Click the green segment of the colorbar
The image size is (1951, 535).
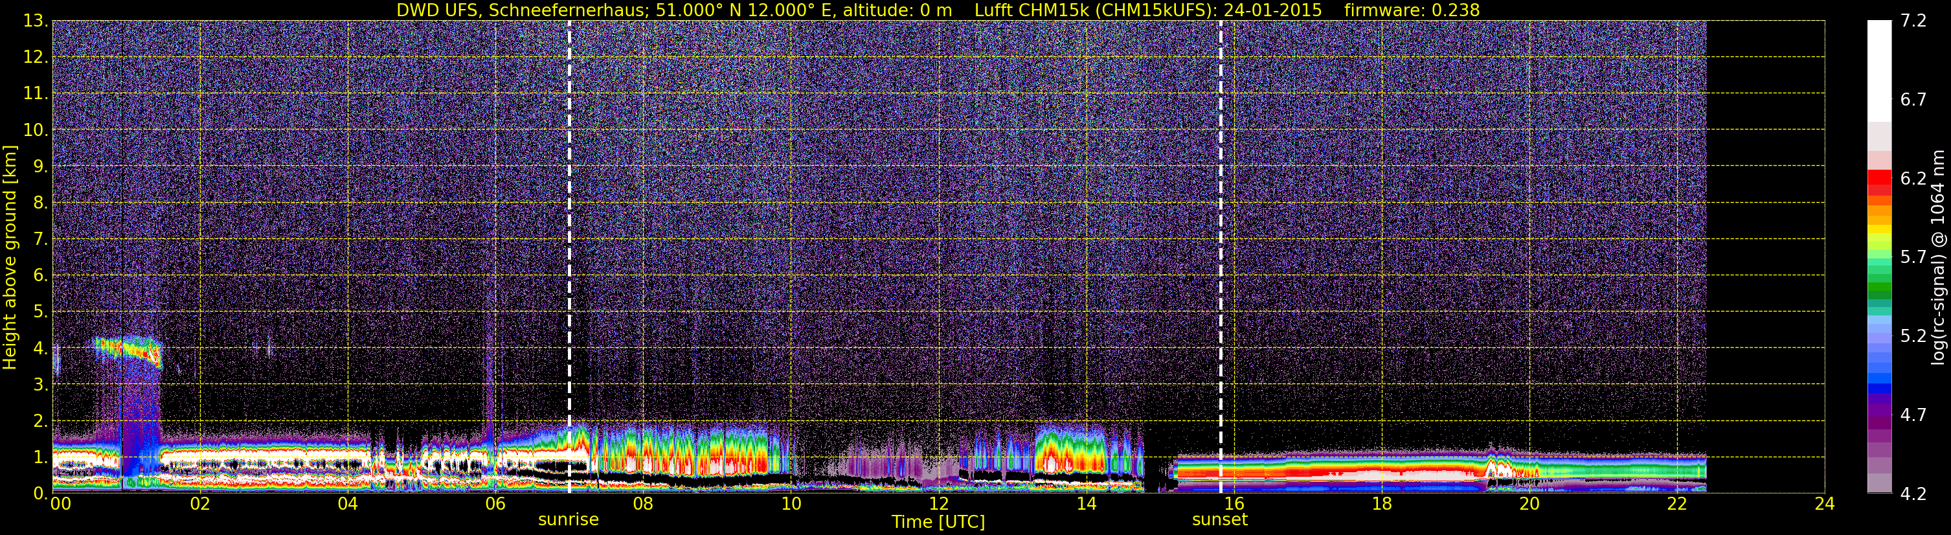pyautogui.click(x=1880, y=288)
